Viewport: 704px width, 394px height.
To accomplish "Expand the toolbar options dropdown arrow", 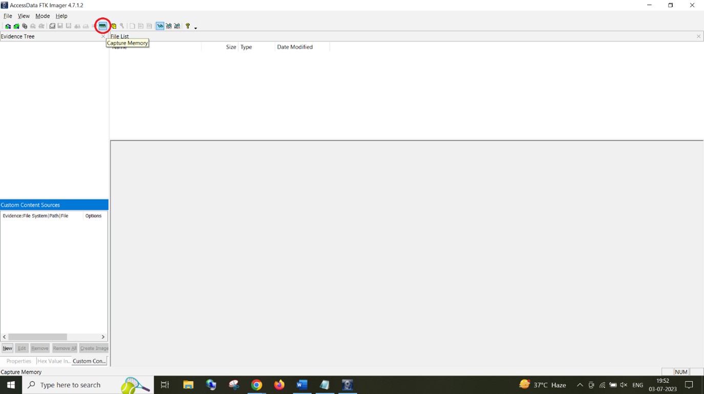I will [196, 28].
